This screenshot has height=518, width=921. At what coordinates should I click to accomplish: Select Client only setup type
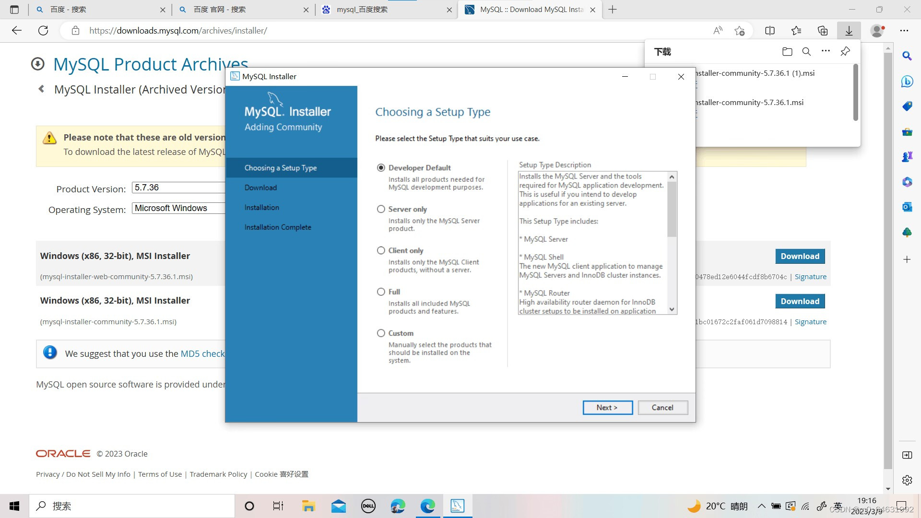pyautogui.click(x=381, y=250)
